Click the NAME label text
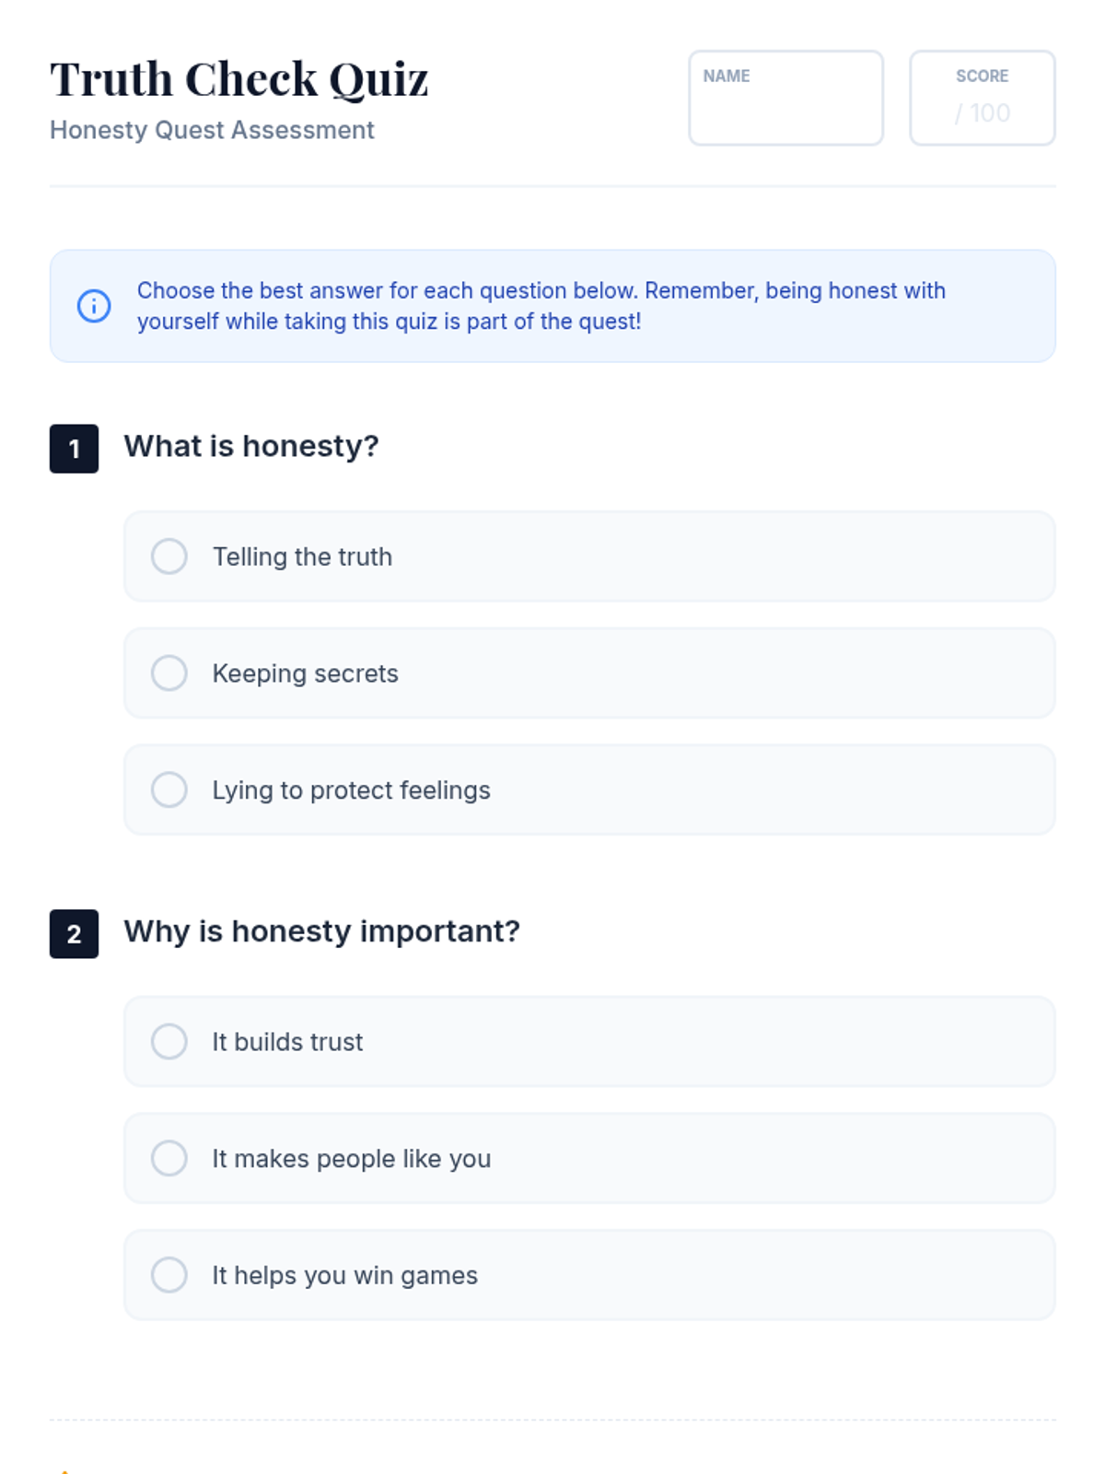 727,76
